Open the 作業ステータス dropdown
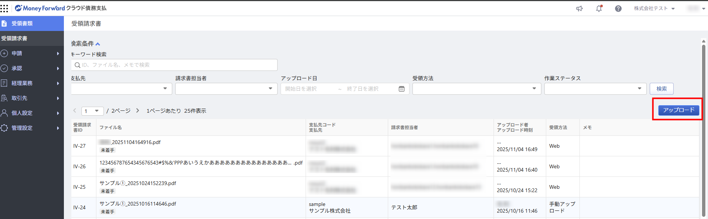The image size is (708, 219). 595,89
